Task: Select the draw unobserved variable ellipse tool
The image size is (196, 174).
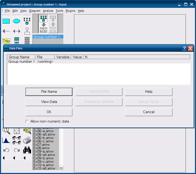Action: (x=16, y=21)
